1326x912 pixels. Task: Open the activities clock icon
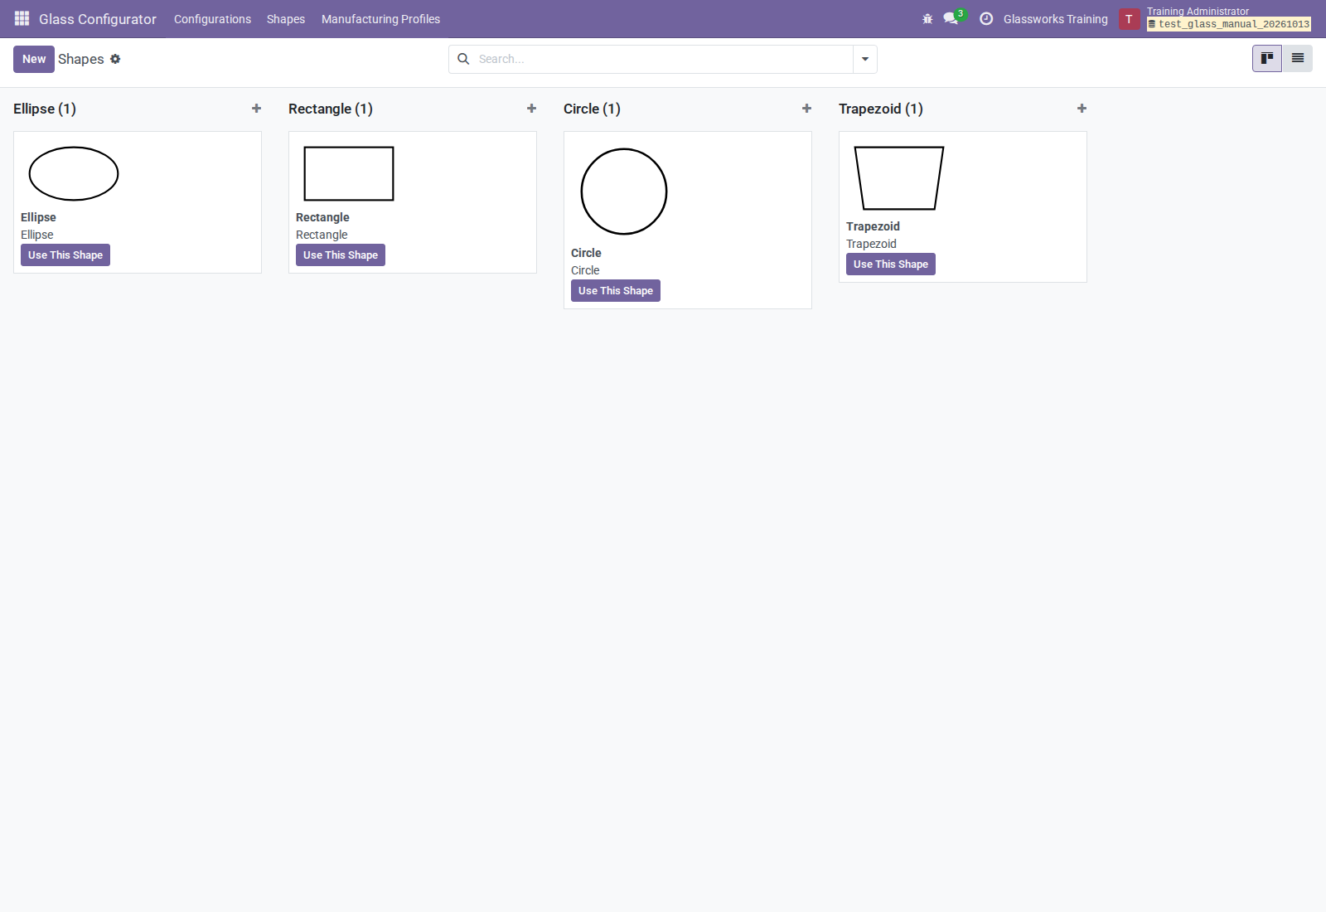(986, 18)
